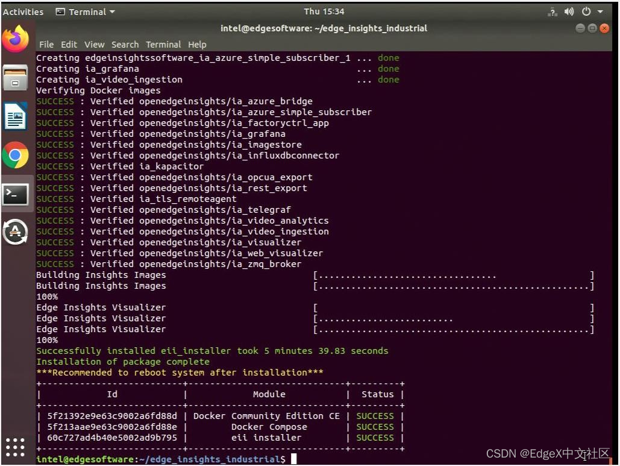Click the terminal cursor at the prompt

294,459
